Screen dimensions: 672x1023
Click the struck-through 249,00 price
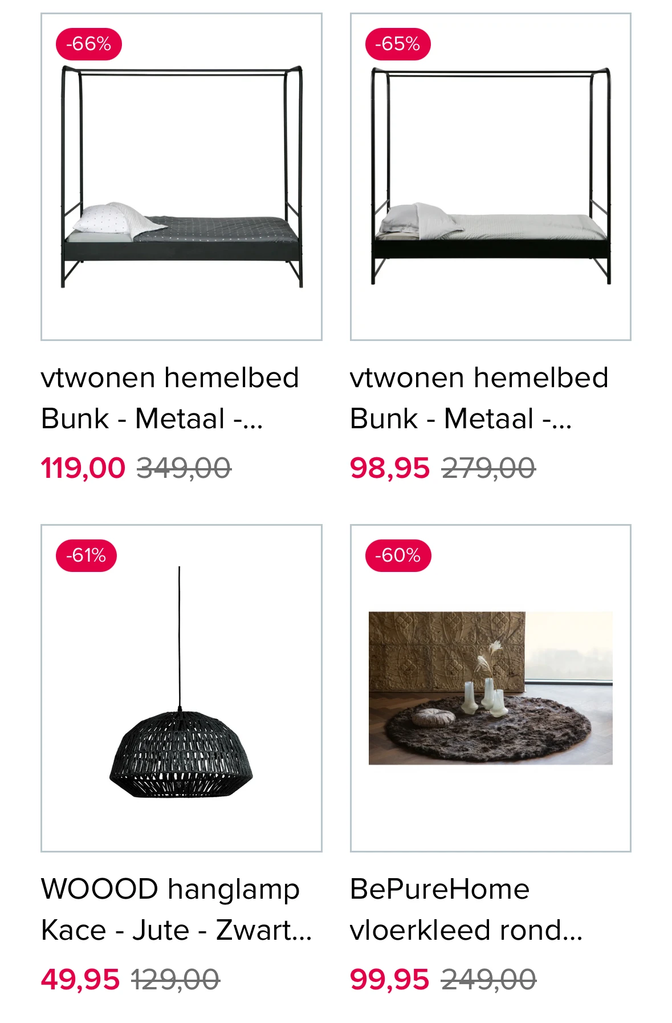click(x=488, y=979)
